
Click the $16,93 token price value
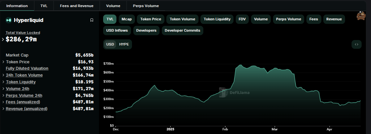(86, 62)
